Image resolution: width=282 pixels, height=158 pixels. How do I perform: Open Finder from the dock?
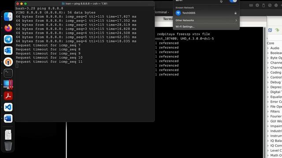[x=8, y=17]
